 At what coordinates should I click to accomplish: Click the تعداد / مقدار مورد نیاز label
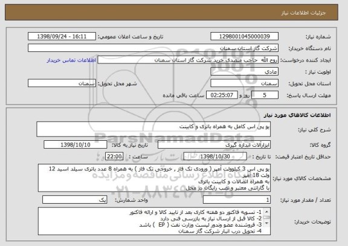(x=306, y=200)
